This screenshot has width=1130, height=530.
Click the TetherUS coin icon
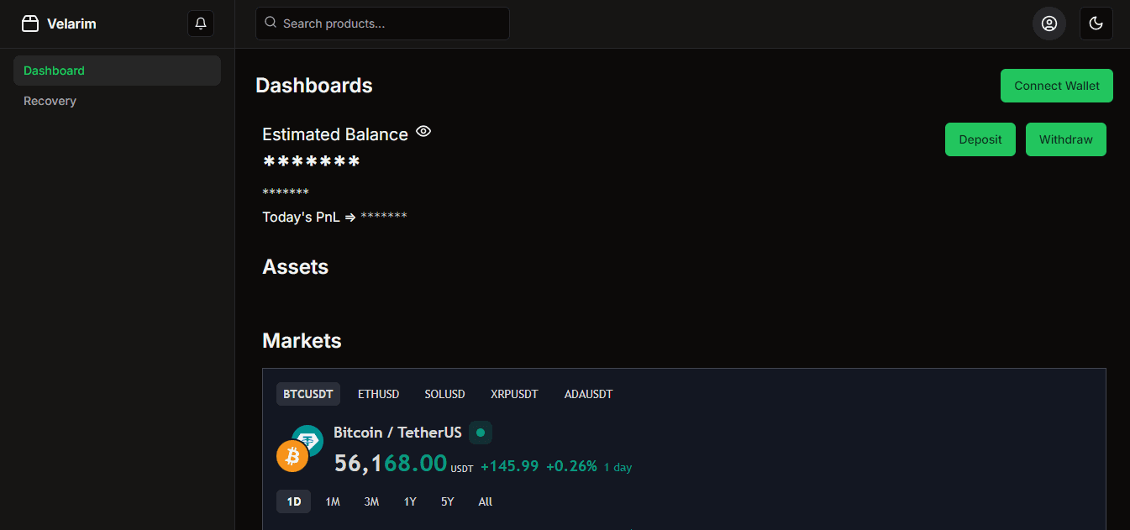[308, 438]
